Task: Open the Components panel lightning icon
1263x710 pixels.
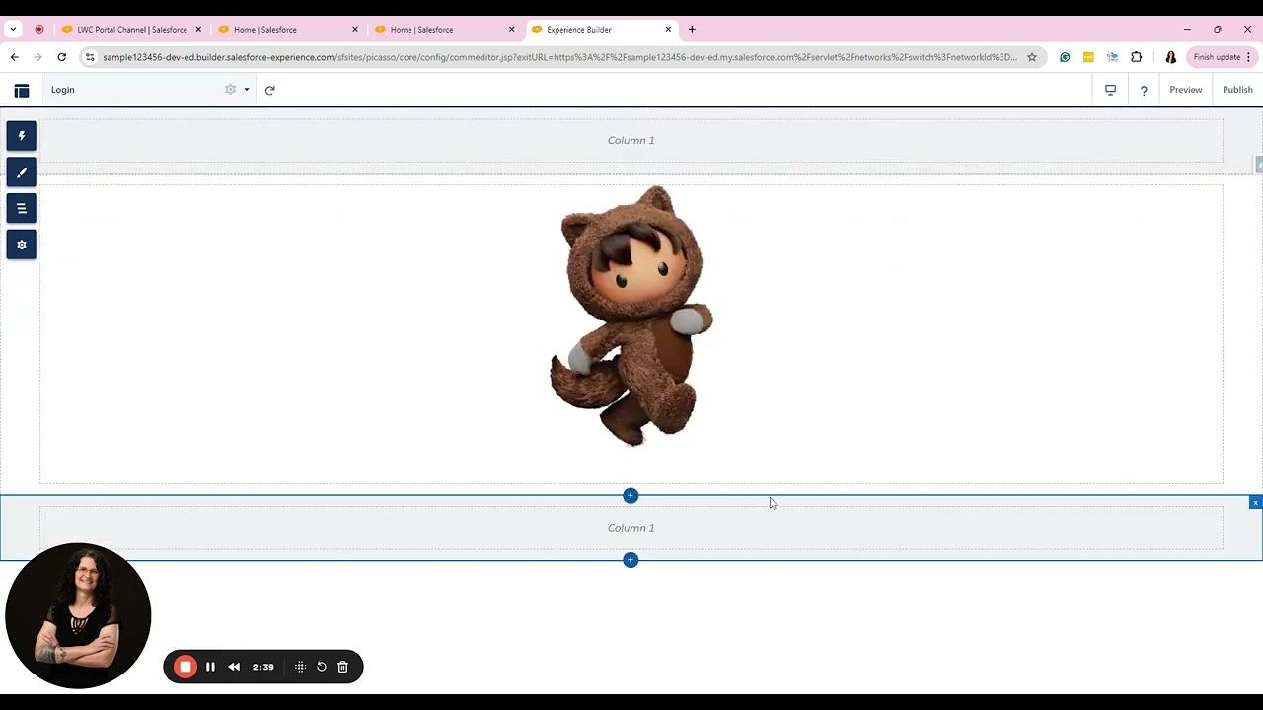Action: coord(22,136)
